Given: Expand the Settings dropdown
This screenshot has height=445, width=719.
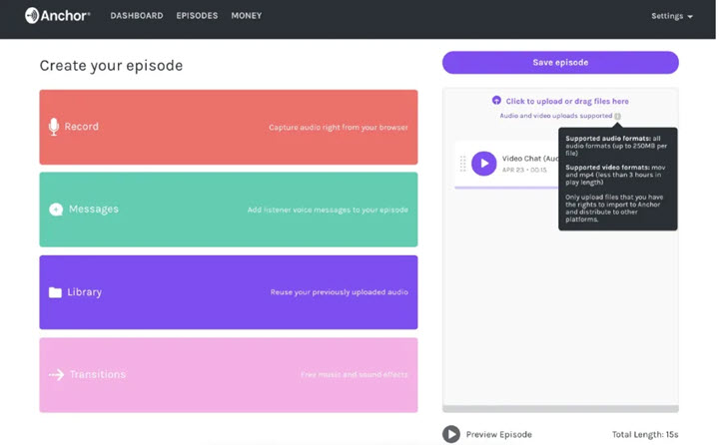Looking at the screenshot, I should point(672,16).
